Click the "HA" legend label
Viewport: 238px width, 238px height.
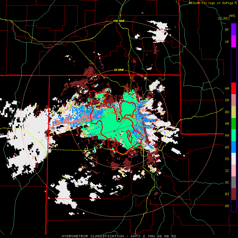(227, 89)
